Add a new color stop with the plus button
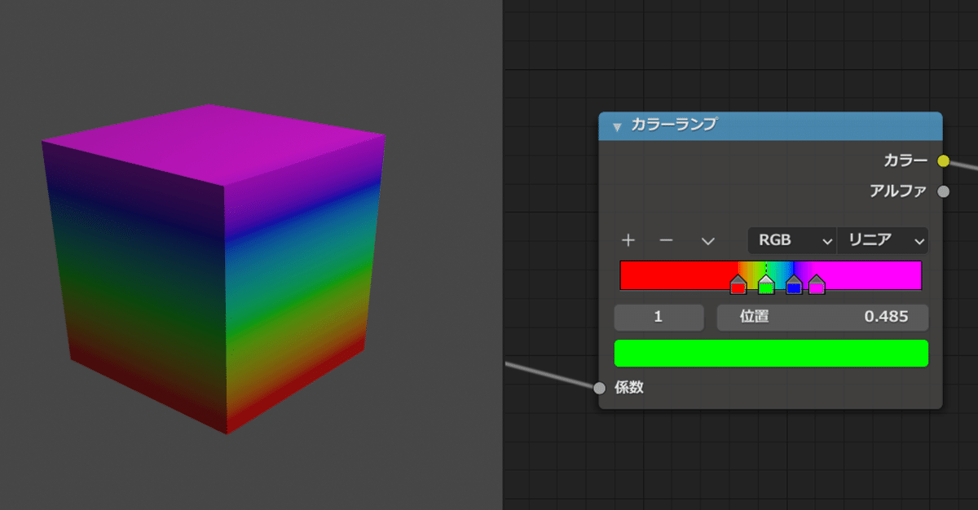The width and height of the screenshot is (978, 510). point(628,240)
